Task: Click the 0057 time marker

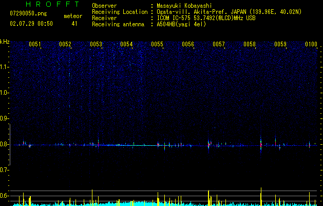Action: point(219,44)
